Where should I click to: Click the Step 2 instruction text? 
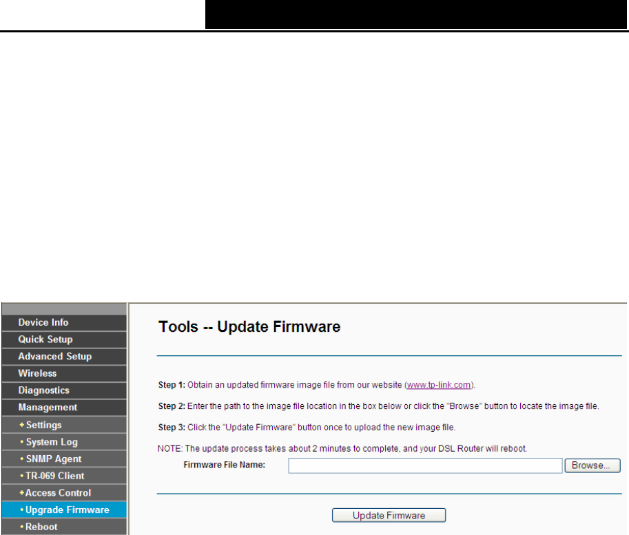pyautogui.click(x=378, y=406)
